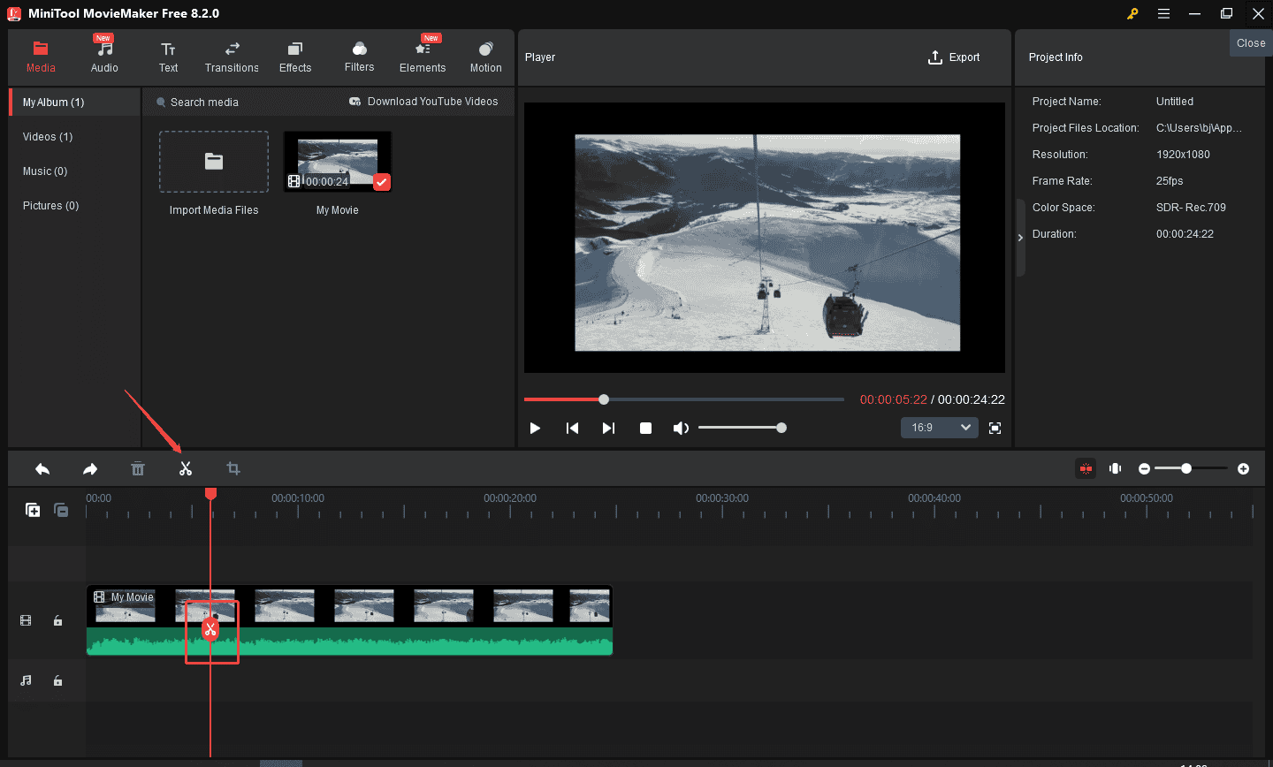Adjust the player volume slider
1273x767 pixels.
[x=743, y=428]
